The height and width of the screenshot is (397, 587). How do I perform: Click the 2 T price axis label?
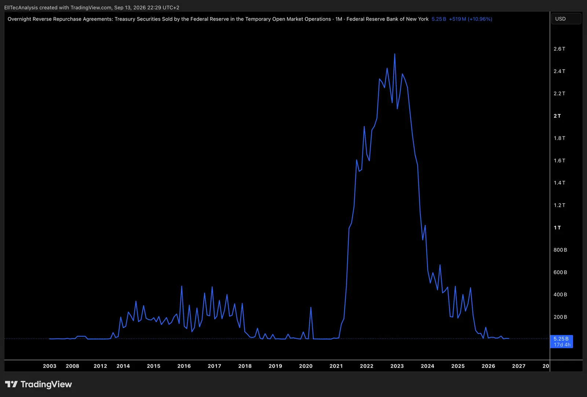point(557,116)
